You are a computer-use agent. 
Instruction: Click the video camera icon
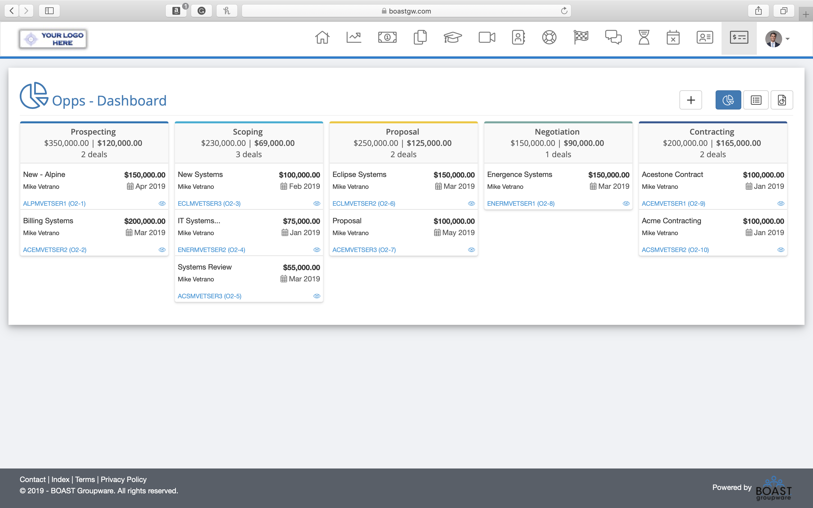pos(486,38)
